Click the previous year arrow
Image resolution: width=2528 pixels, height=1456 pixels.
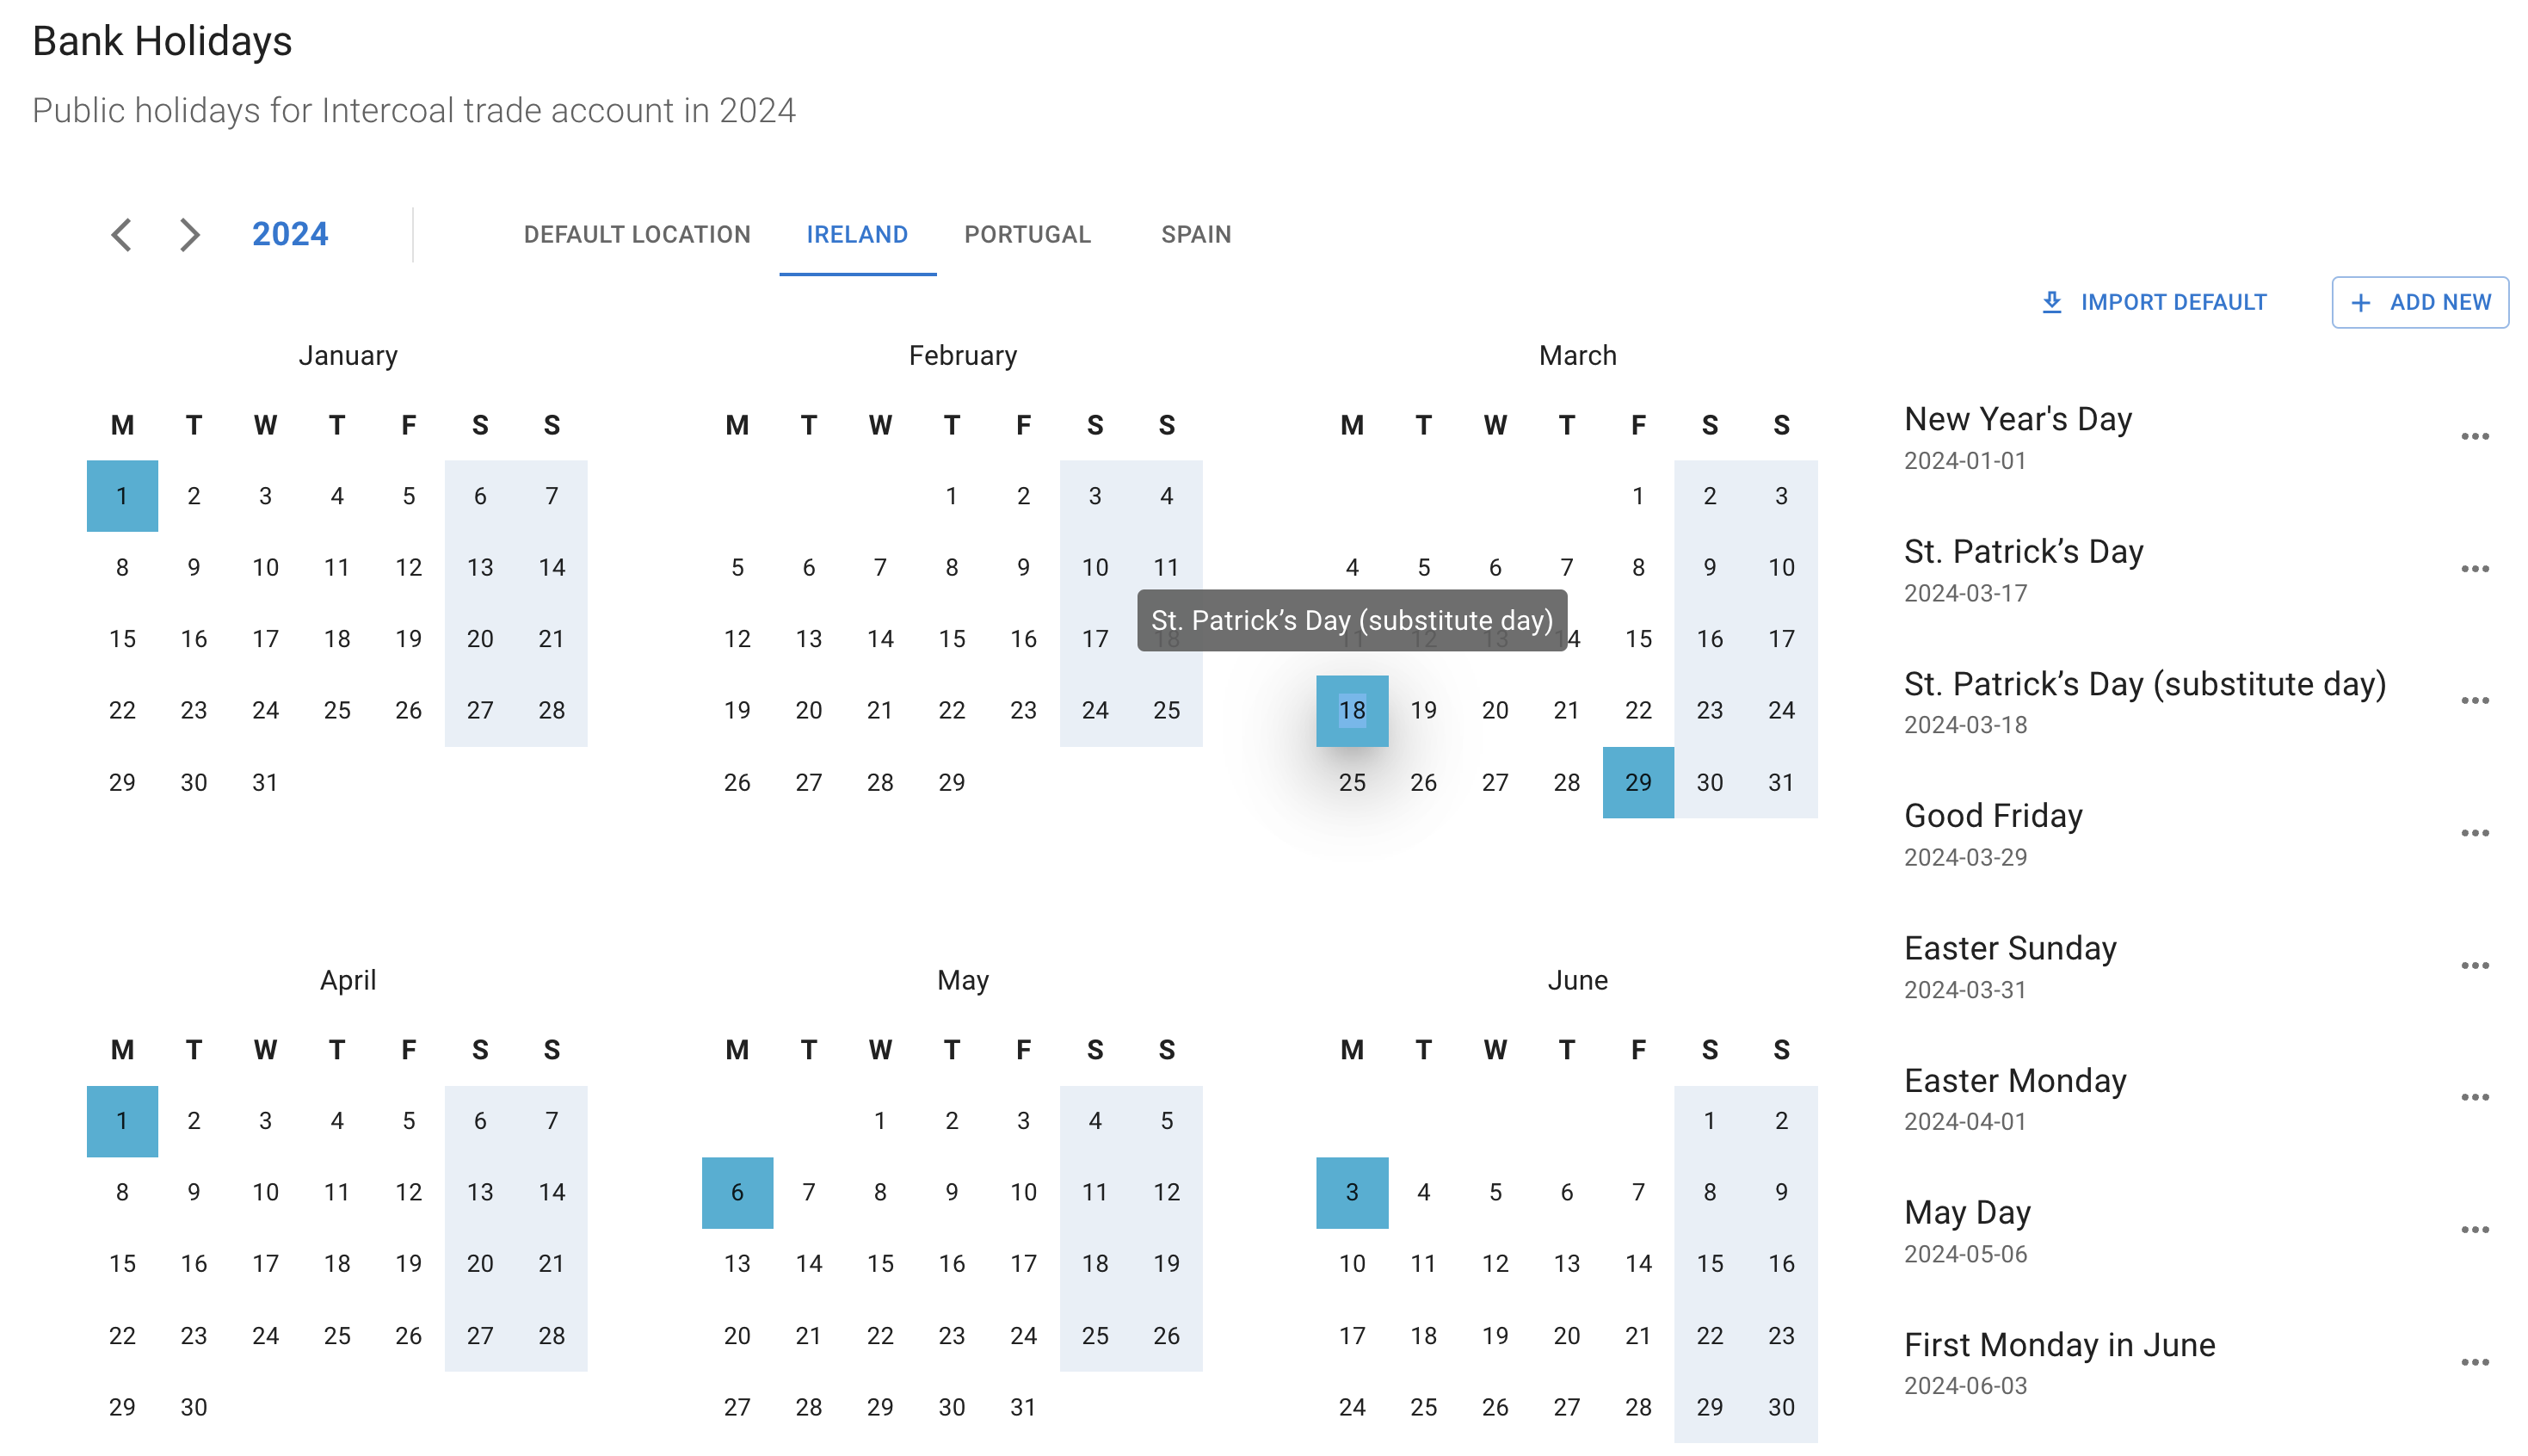click(121, 234)
